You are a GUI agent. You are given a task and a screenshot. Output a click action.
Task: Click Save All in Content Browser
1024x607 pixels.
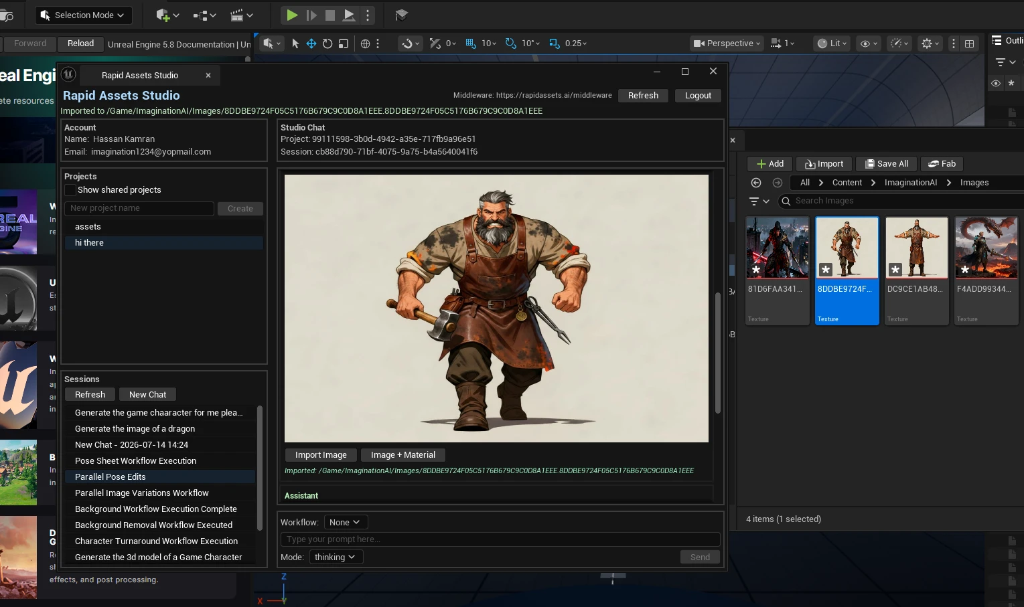pyautogui.click(x=886, y=163)
